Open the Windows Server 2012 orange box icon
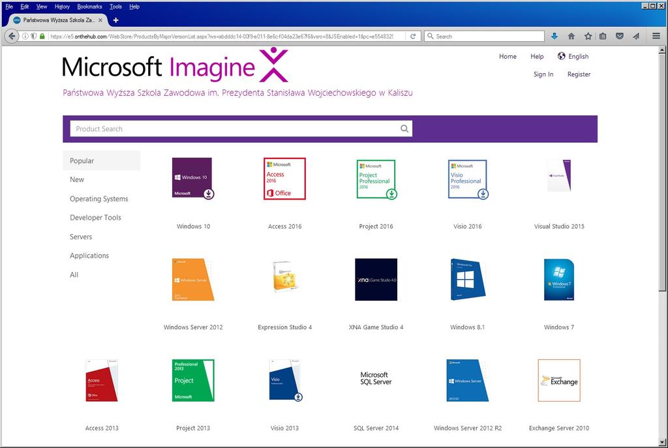 coord(193,279)
